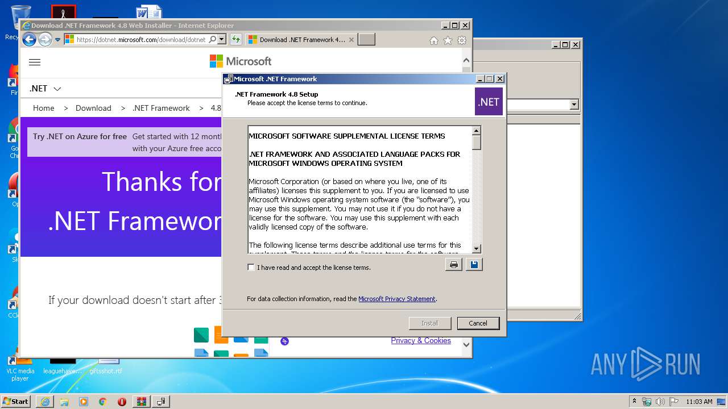Tick the accept license terms checkbox
Image resolution: width=728 pixels, height=409 pixels.
[251, 268]
